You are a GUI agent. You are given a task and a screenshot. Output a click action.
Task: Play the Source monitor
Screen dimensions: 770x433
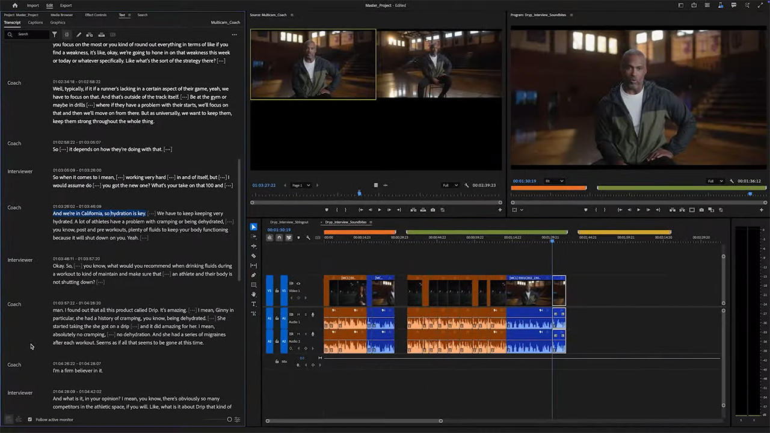tap(380, 210)
